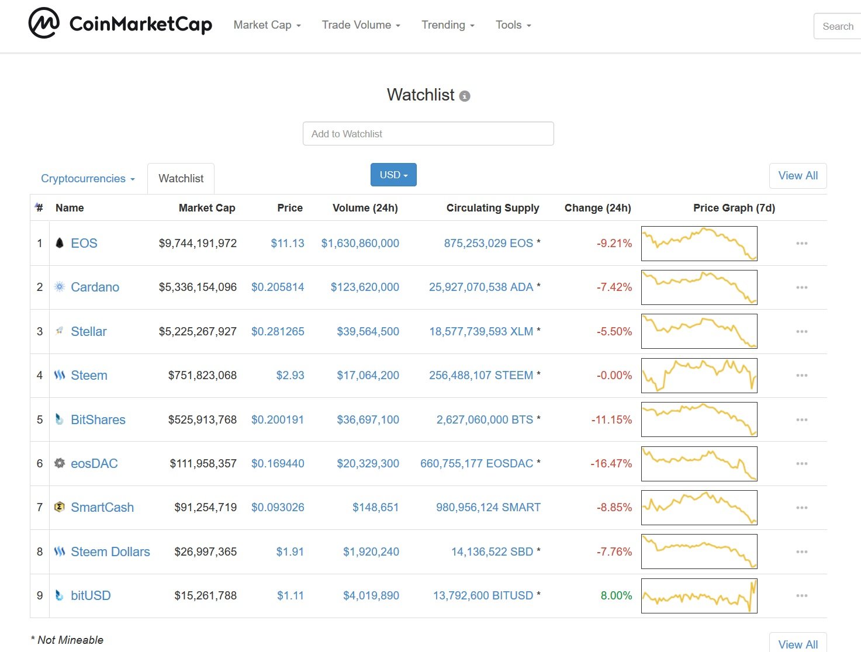Expand the Tools navigation menu
Image resolution: width=861 pixels, height=652 pixels.
coord(513,25)
